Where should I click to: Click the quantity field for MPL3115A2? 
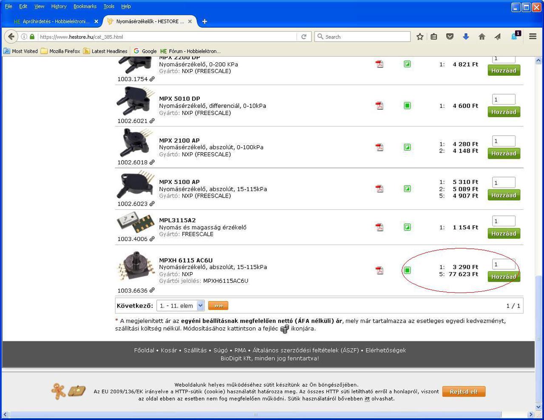pyautogui.click(x=504, y=221)
